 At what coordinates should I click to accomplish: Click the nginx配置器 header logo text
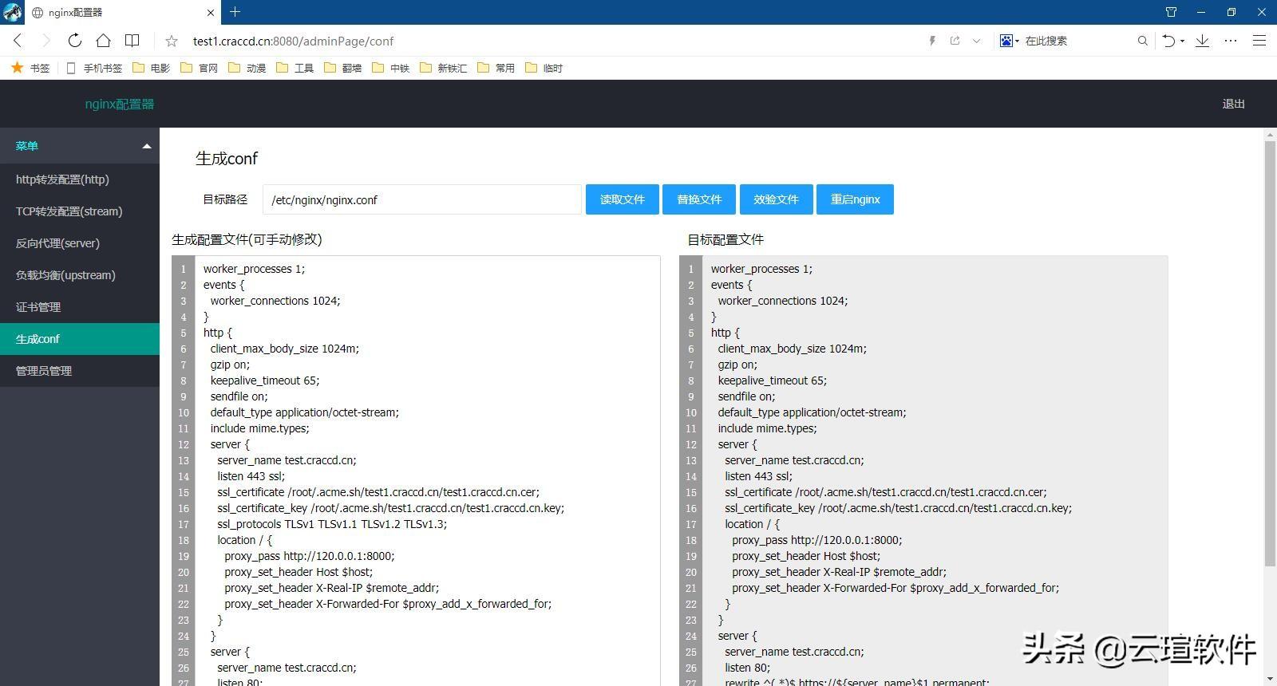(120, 104)
